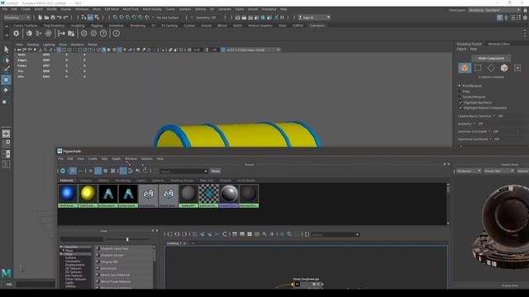Screen dimensions: 529x297
Task: Select the diamond face component icon
Action: (x=491, y=68)
